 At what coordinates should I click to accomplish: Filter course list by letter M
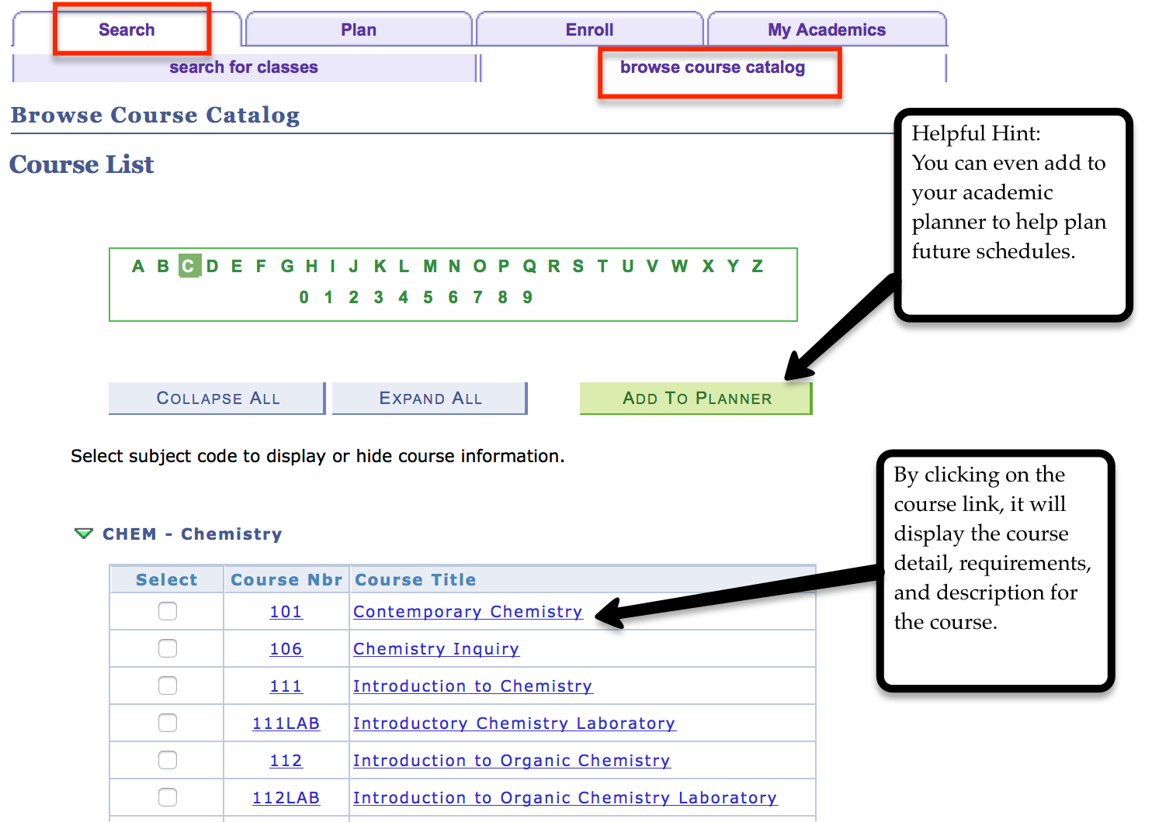429,267
